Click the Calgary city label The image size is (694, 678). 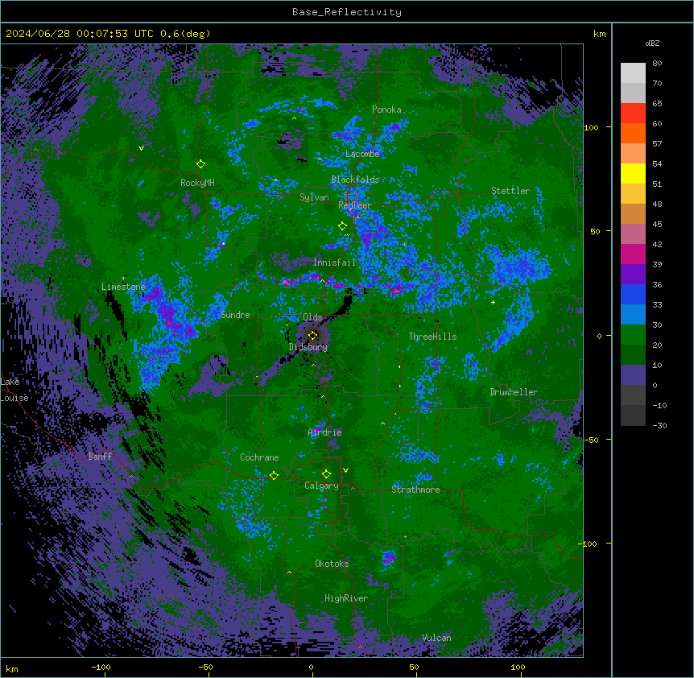point(321,486)
